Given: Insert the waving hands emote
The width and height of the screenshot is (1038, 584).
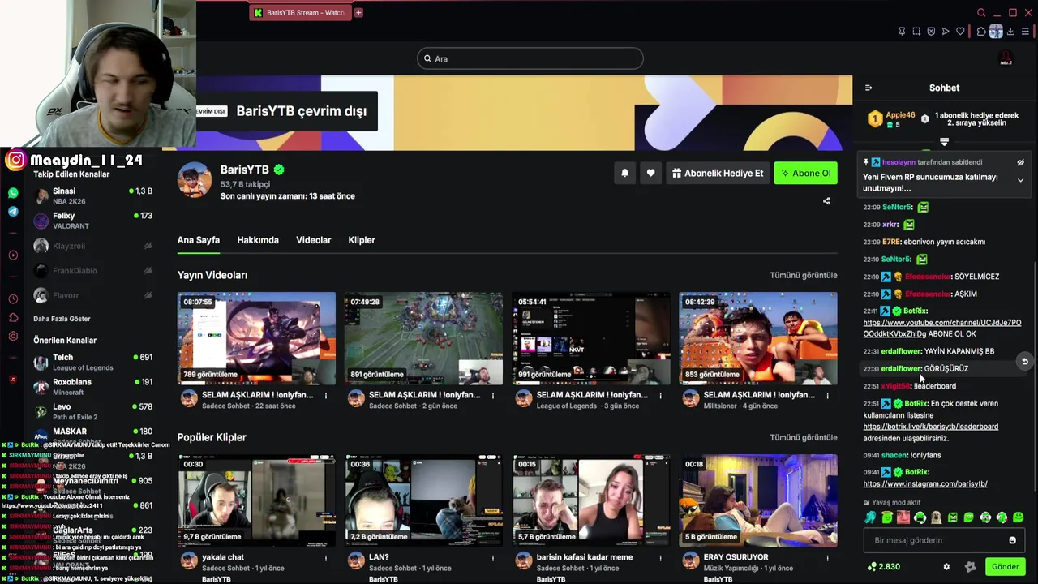Looking at the screenshot, I should point(870,517).
